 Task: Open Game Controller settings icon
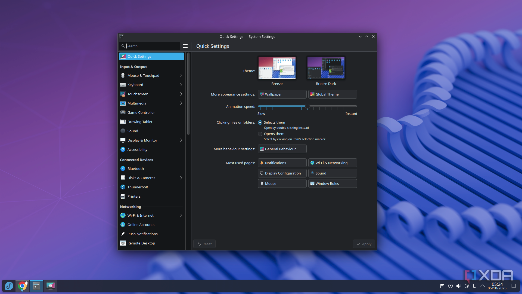(x=123, y=112)
